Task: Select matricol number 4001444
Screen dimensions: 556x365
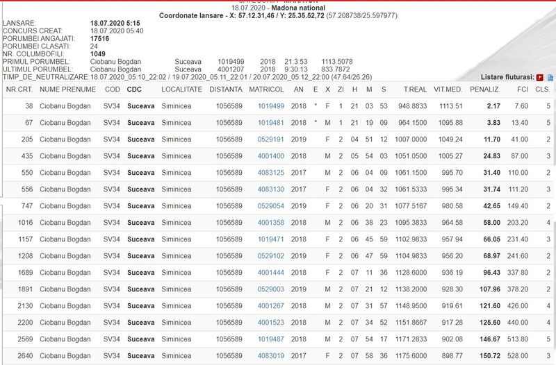Action: point(271,273)
